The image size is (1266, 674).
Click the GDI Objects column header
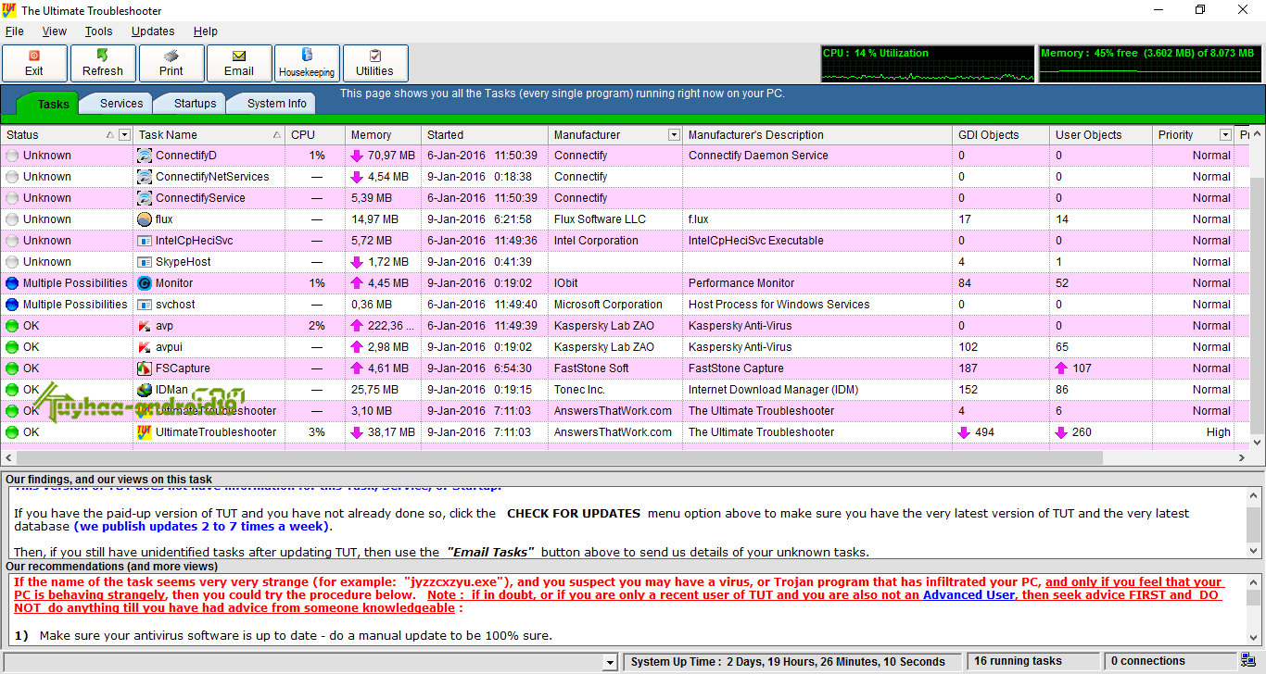(1000, 135)
